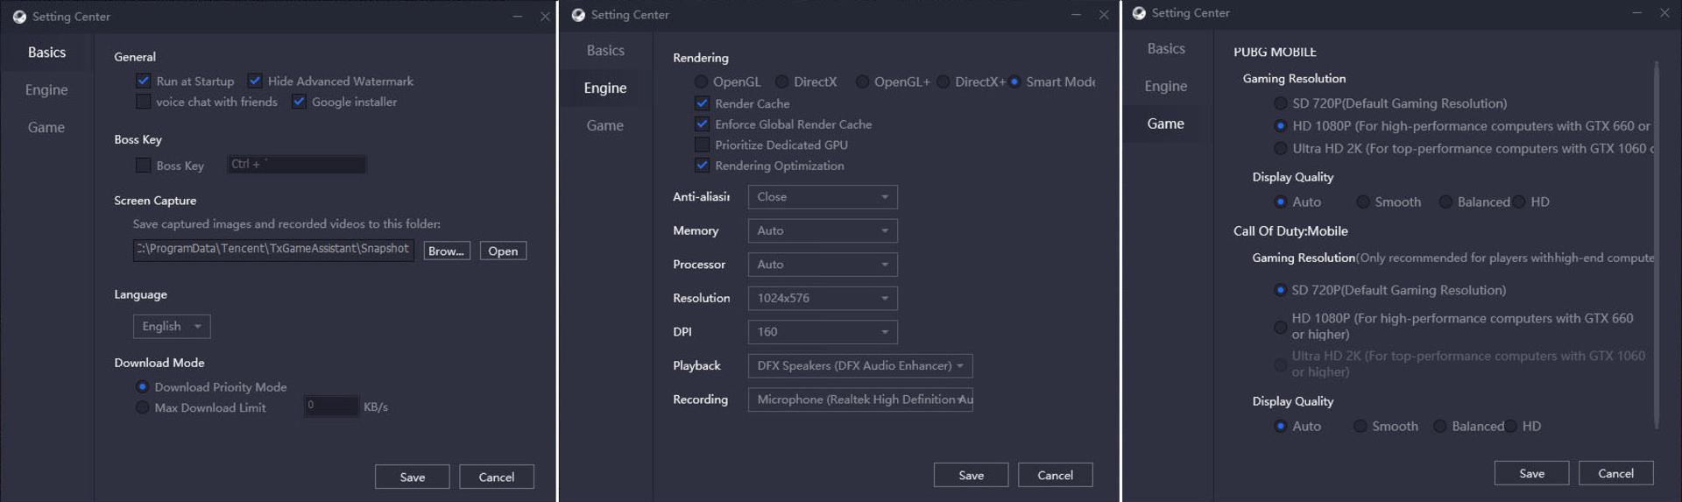Screen dimensions: 1682x502
Task: Enable voice chat with friends
Action: coord(143,102)
